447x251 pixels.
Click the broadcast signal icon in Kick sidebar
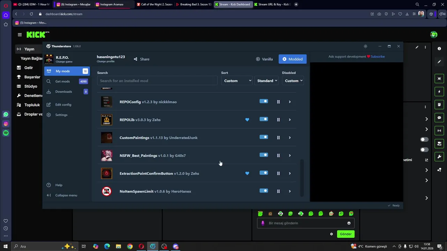pos(439,131)
